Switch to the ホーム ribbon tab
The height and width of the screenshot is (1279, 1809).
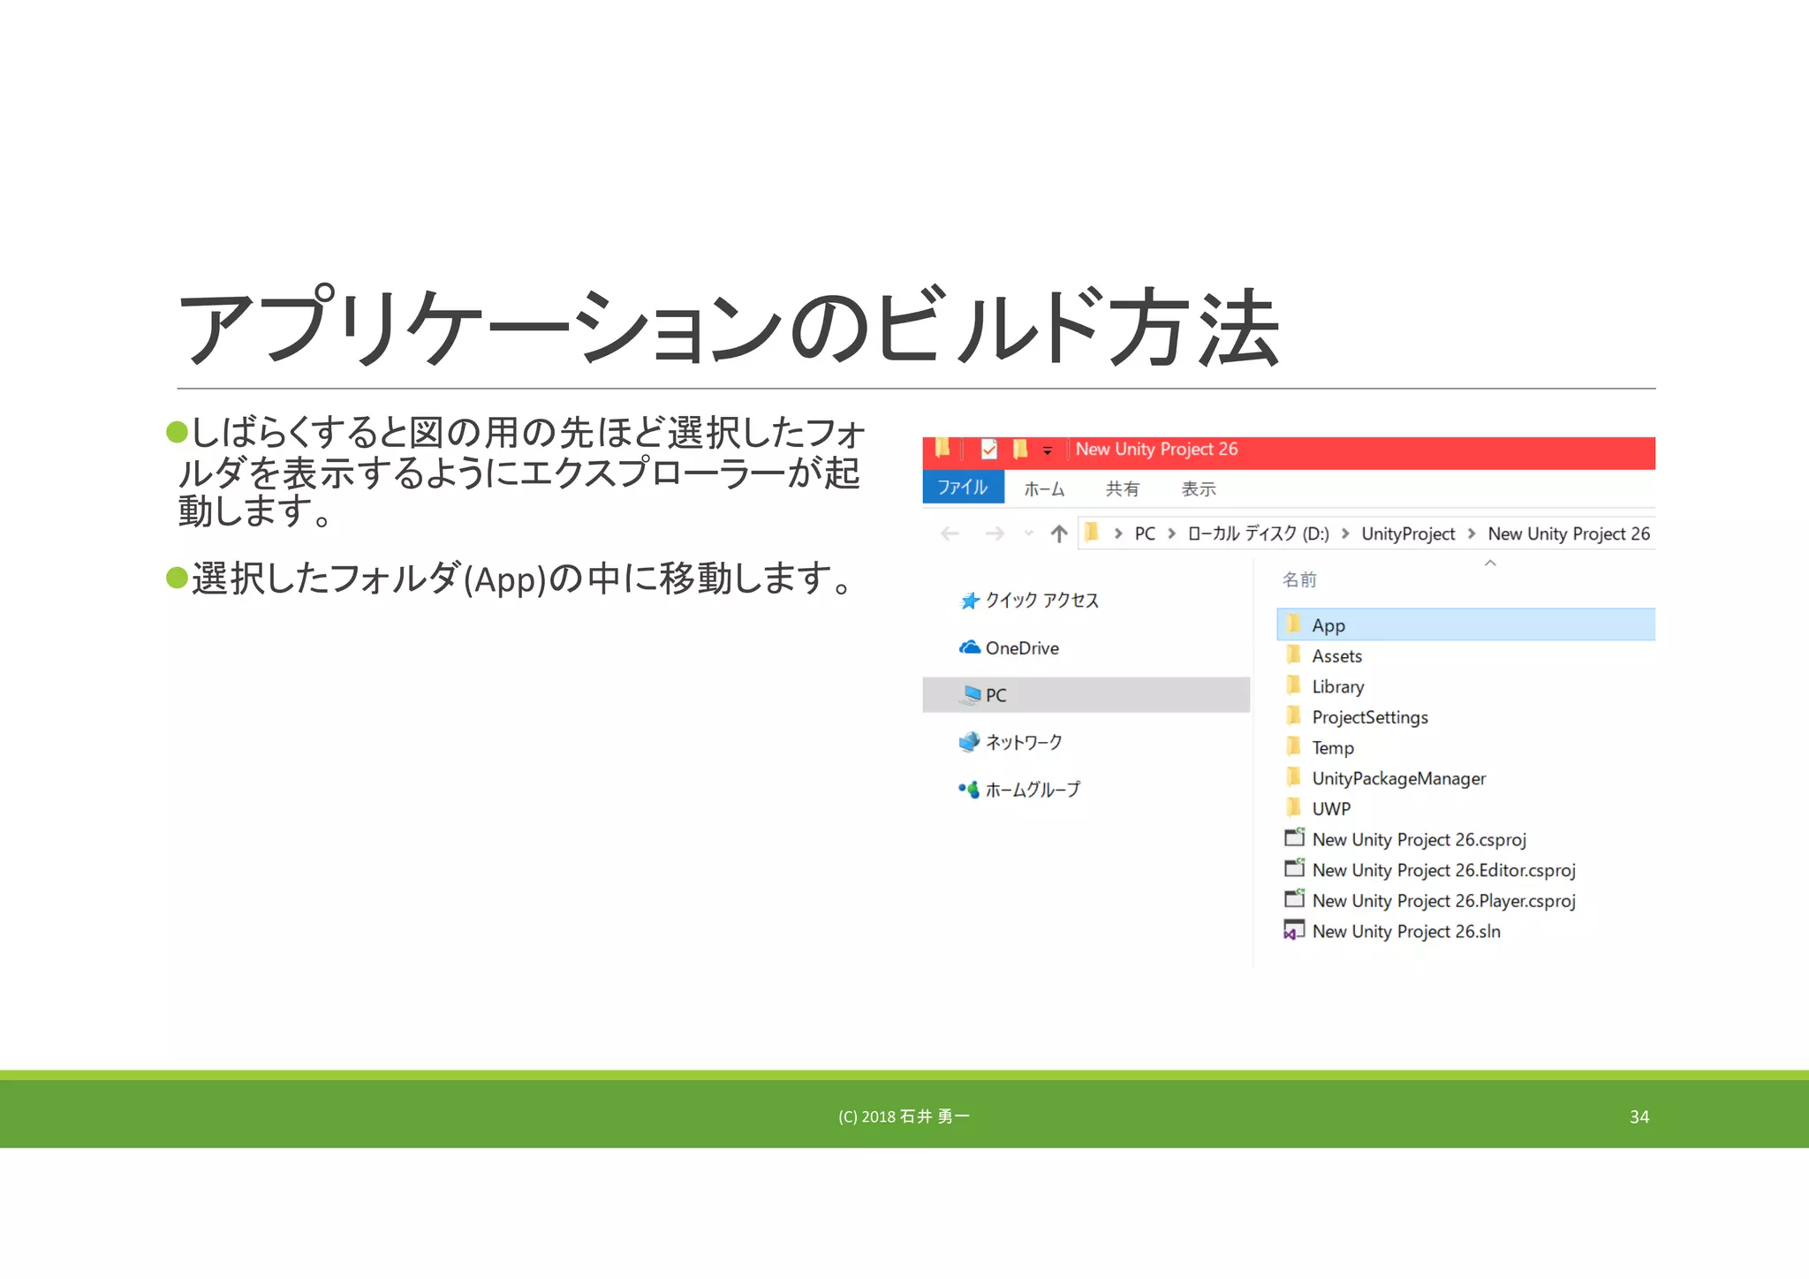(1044, 488)
